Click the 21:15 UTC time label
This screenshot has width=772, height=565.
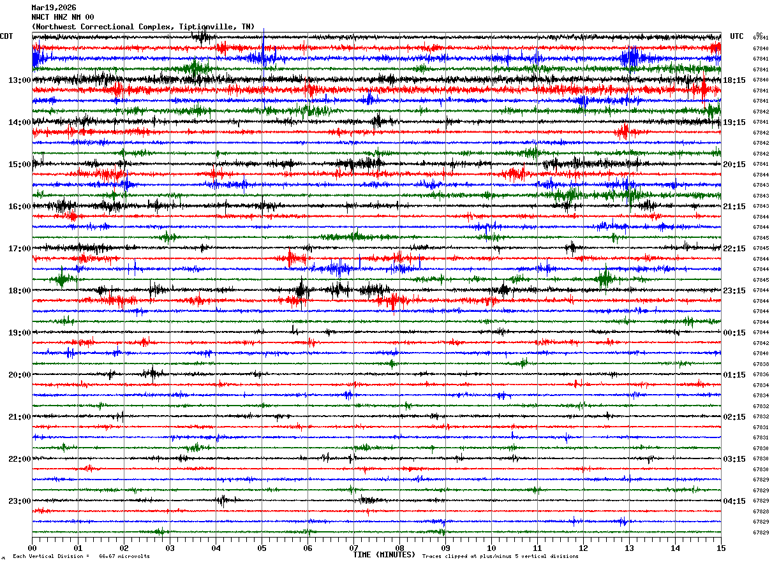pyautogui.click(x=734, y=207)
